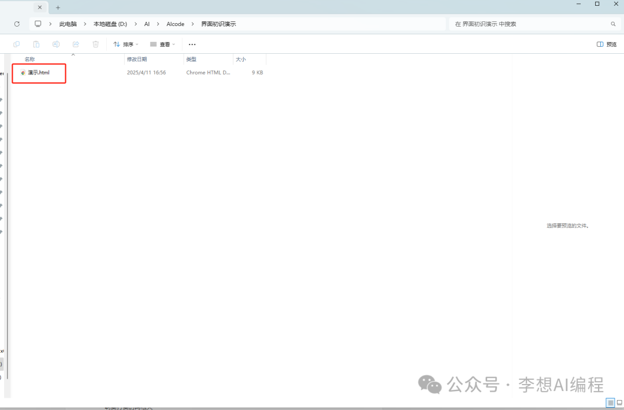Click the Rename icon in toolbar

pyautogui.click(x=56, y=44)
